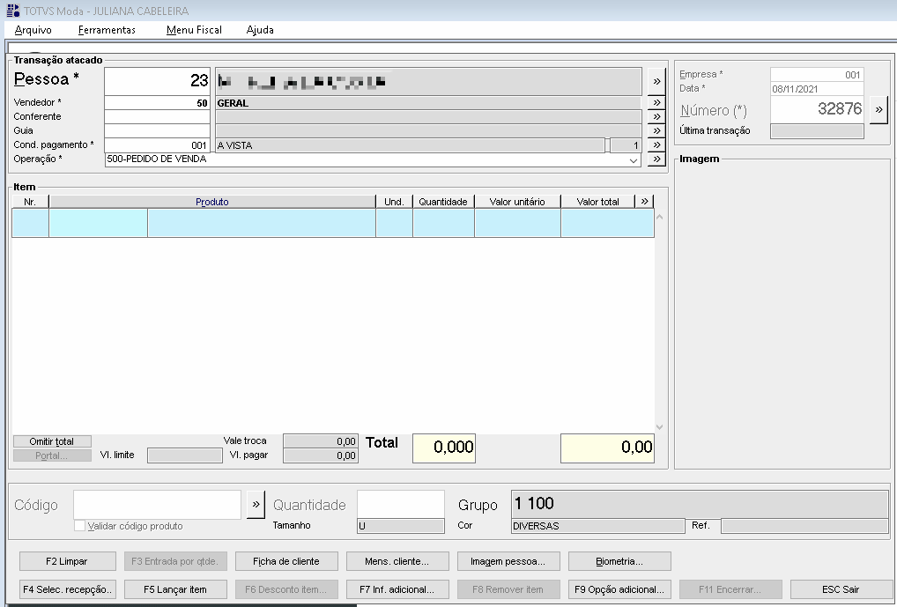
Task: Open lookup arrow beside Vendedor GERAL field
Action: (x=656, y=103)
